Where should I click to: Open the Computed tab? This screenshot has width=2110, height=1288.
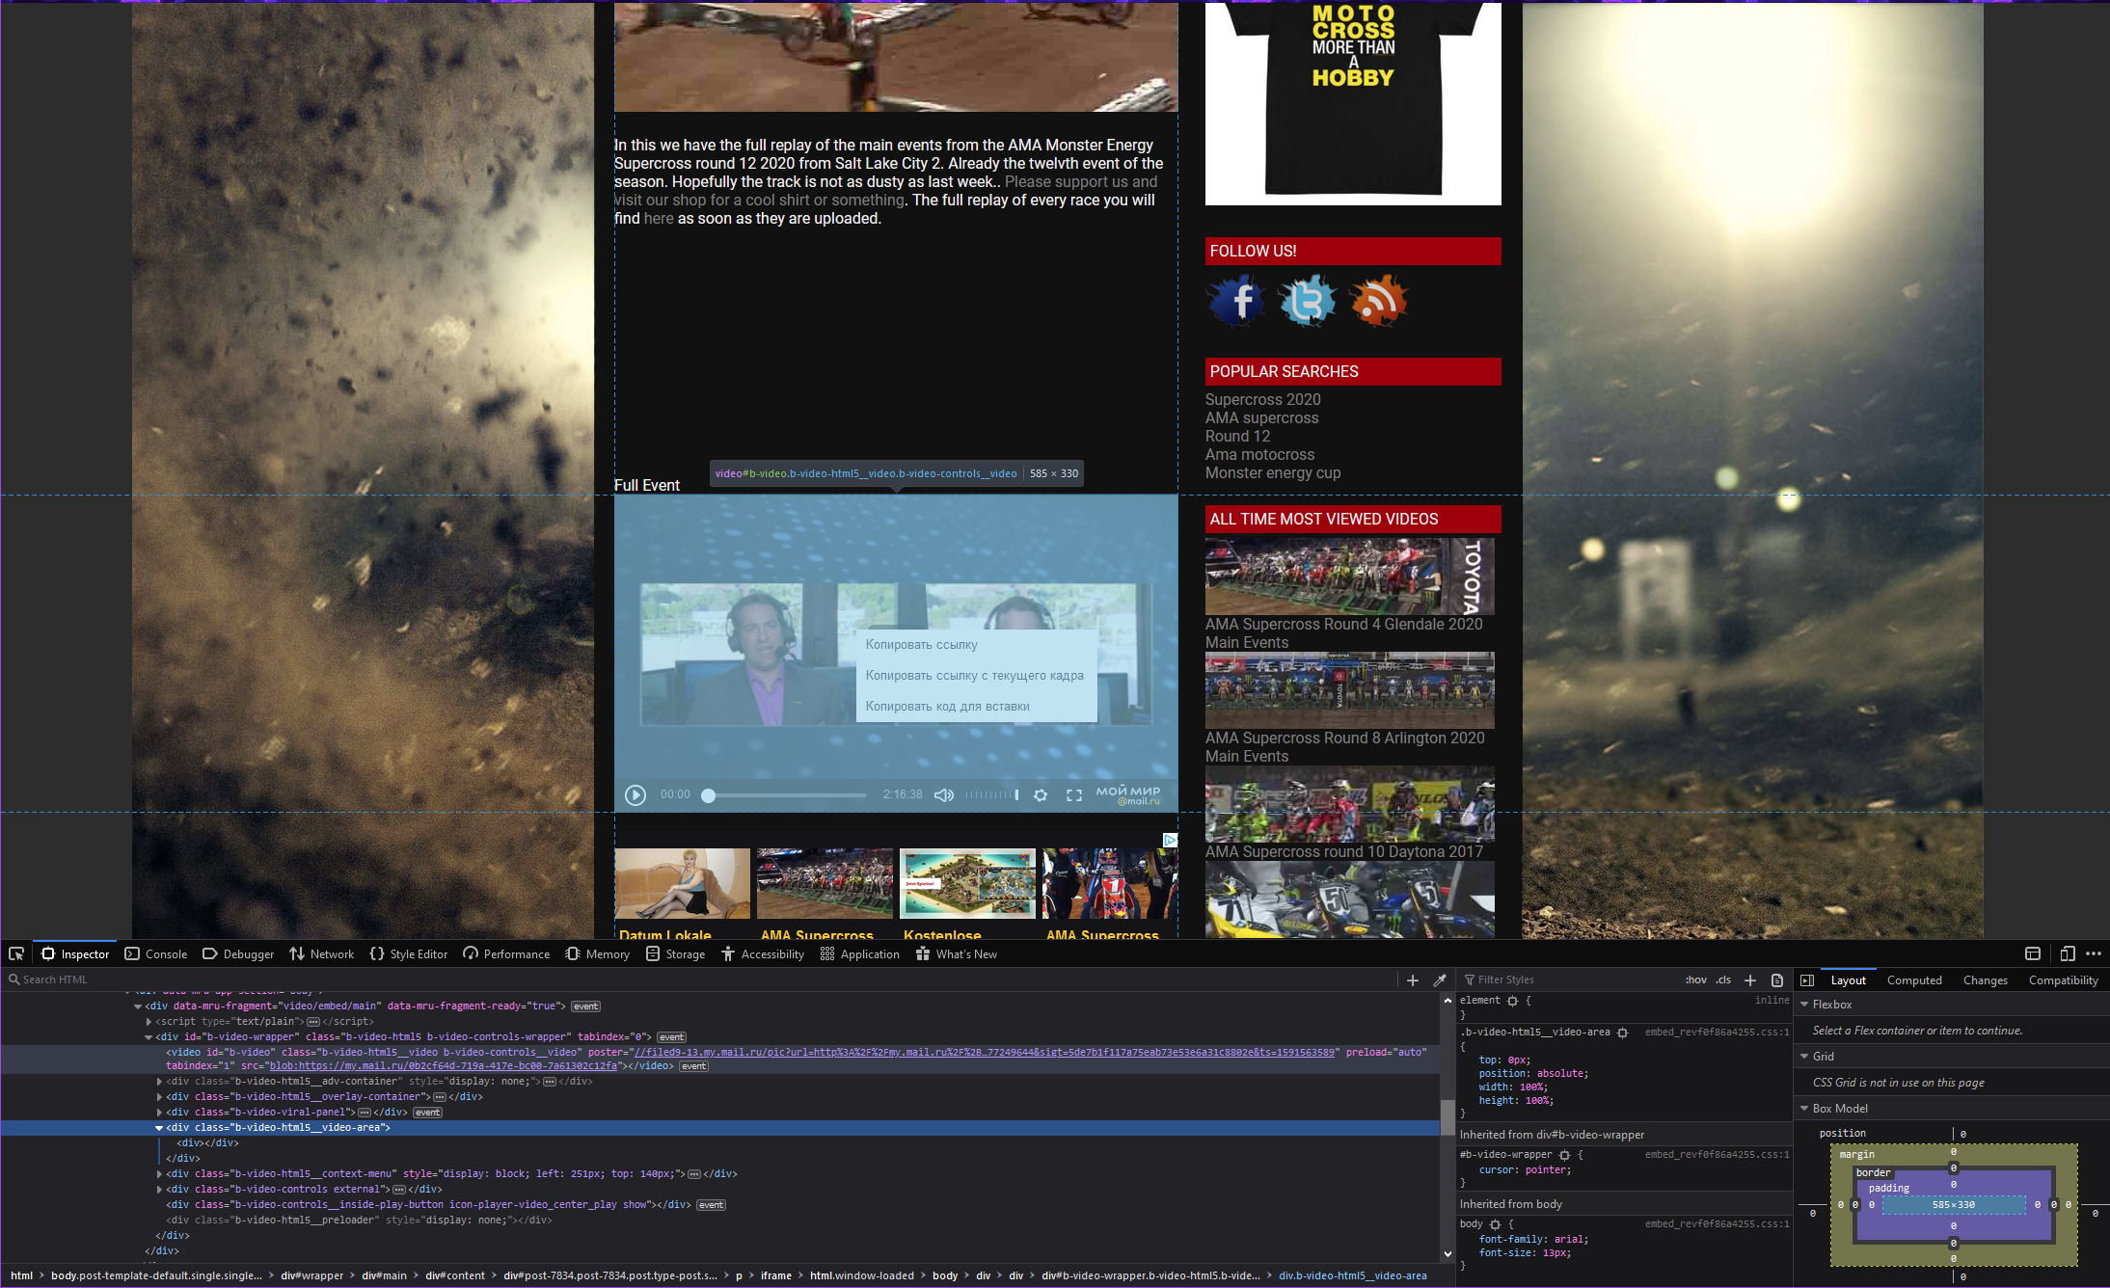click(1913, 980)
